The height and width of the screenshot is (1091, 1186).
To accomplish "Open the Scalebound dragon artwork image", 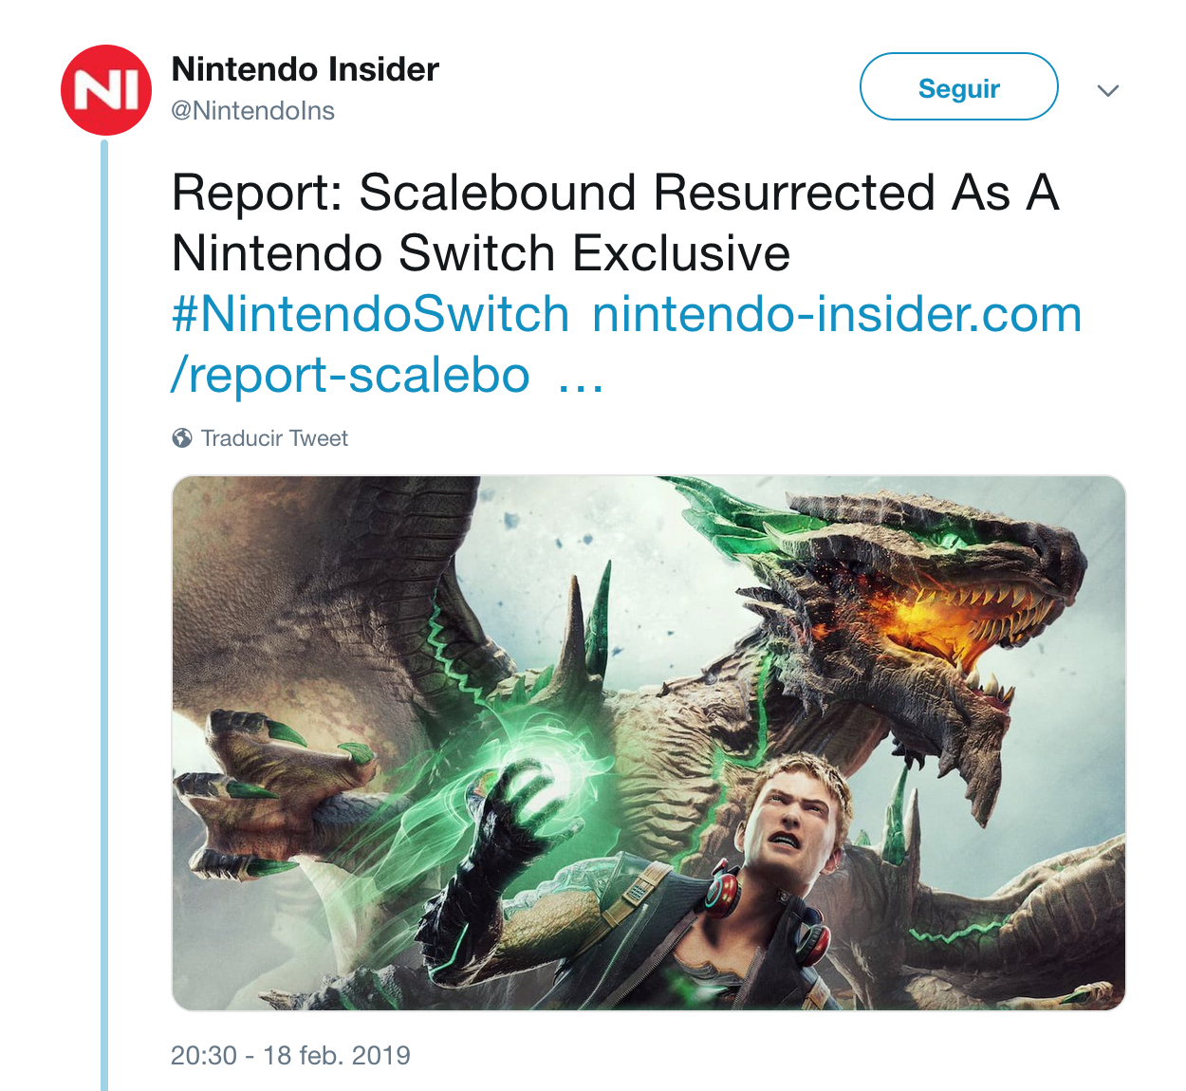I will point(648,743).
